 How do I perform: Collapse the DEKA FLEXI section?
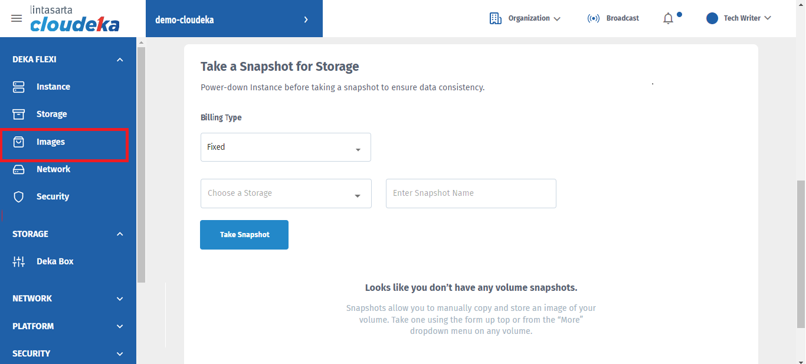120,60
